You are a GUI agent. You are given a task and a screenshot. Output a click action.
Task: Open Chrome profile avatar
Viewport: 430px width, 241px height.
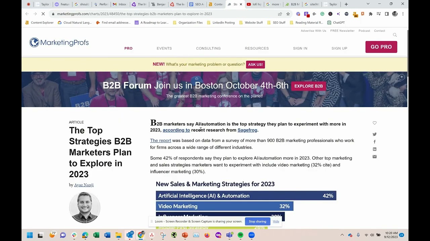coord(395,14)
